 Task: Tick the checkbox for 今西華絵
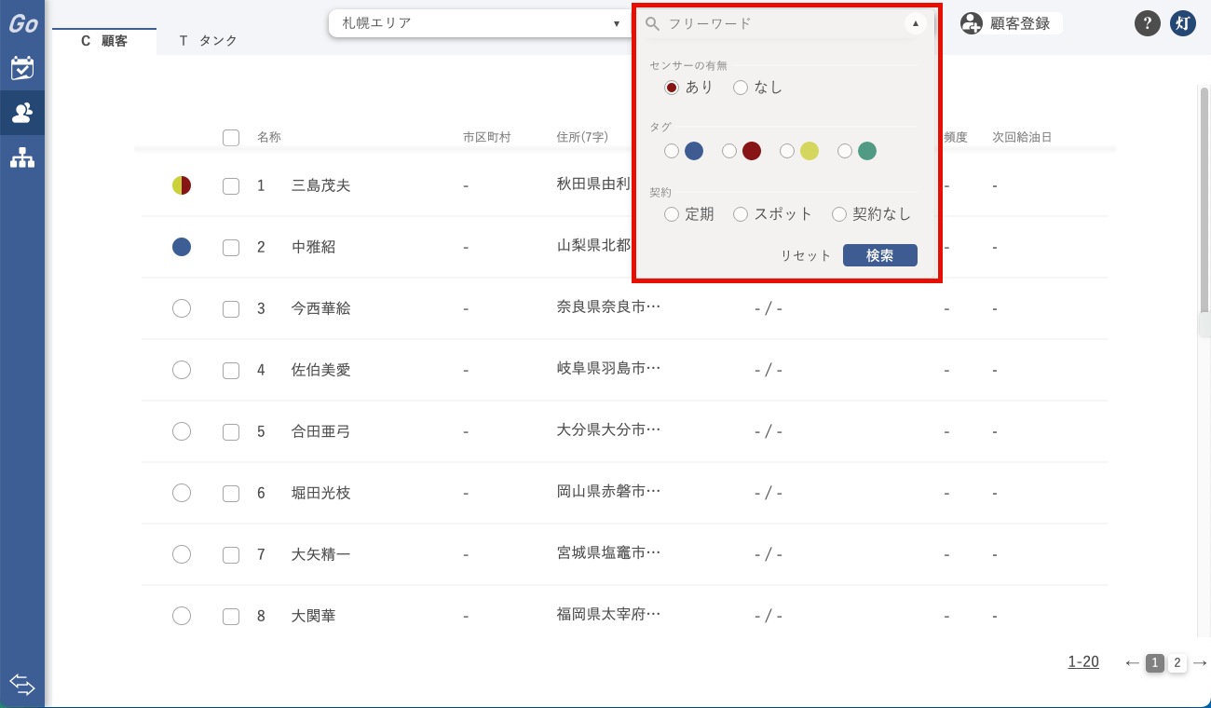pos(231,309)
